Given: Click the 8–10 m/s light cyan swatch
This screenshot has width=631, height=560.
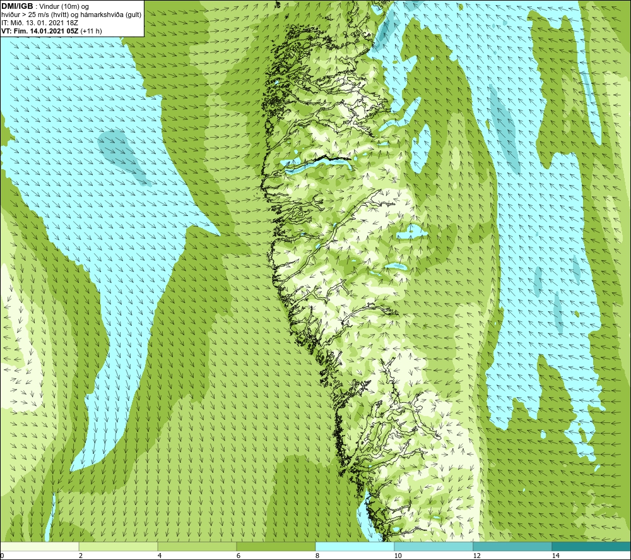Looking at the screenshot, I should point(355,546).
